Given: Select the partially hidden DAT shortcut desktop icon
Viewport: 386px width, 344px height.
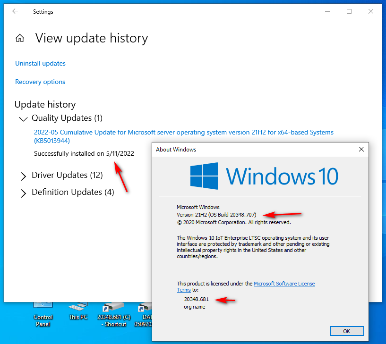Looking at the screenshot, I should pos(143,315).
